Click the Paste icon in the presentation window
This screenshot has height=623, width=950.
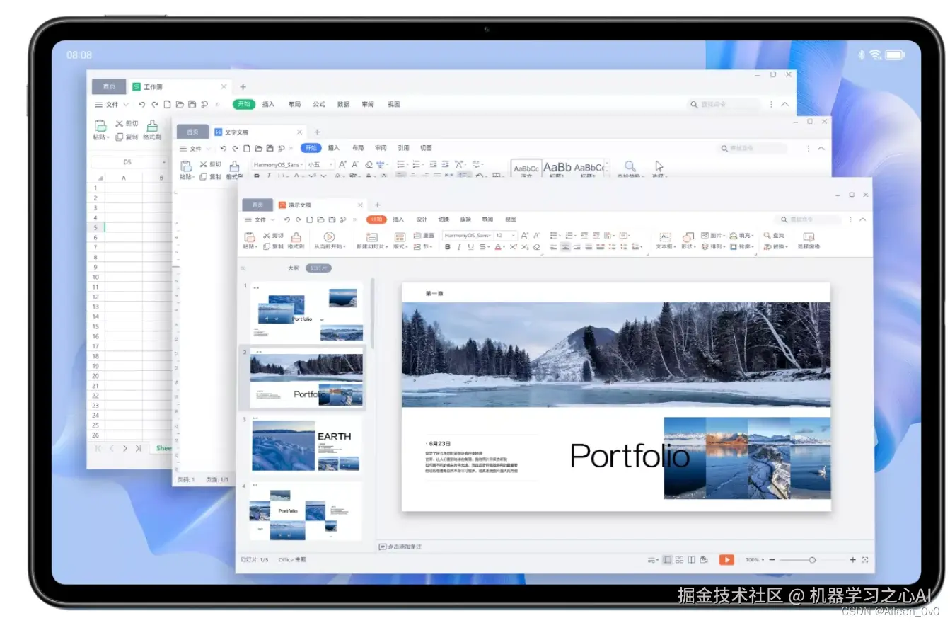249,236
